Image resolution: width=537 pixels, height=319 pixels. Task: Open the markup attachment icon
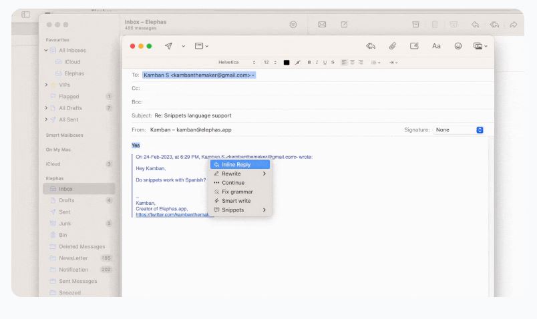click(x=414, y=46)
